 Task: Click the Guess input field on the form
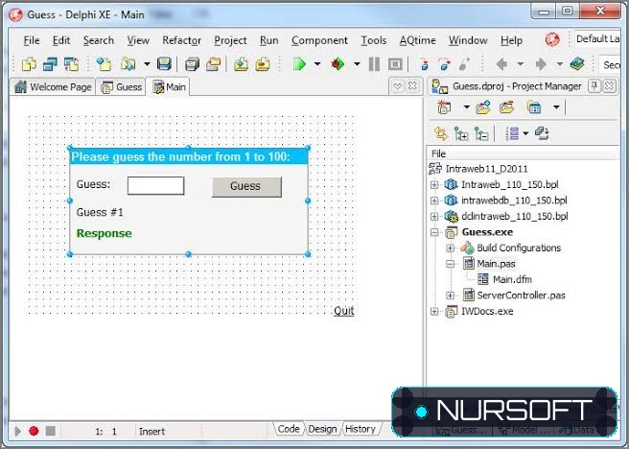[x=155, y=186]
